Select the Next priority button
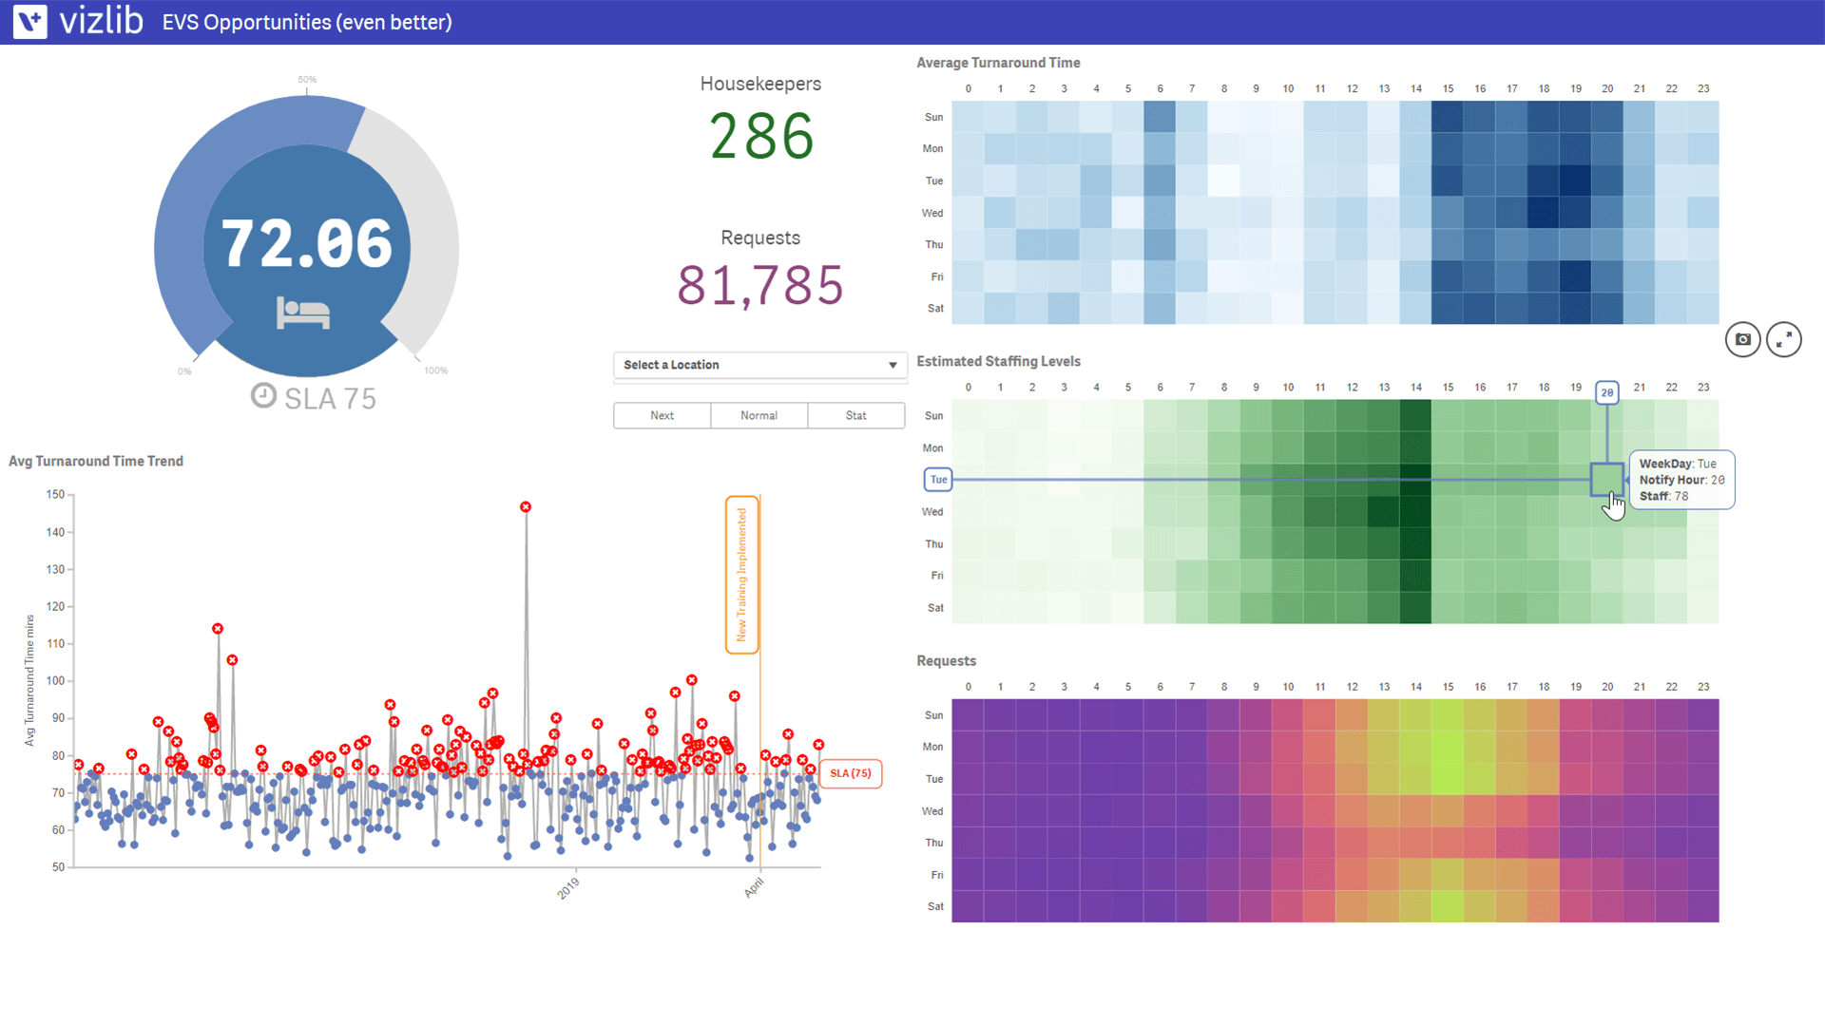 pos(662,415)
